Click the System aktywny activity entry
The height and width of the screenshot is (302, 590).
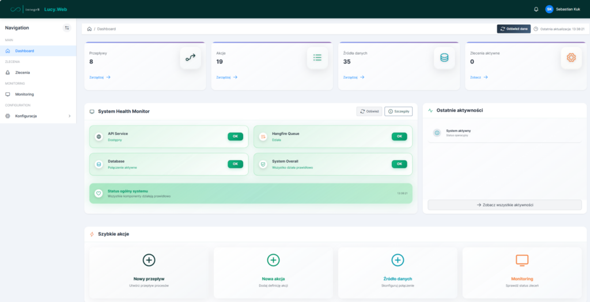(505, 133)
